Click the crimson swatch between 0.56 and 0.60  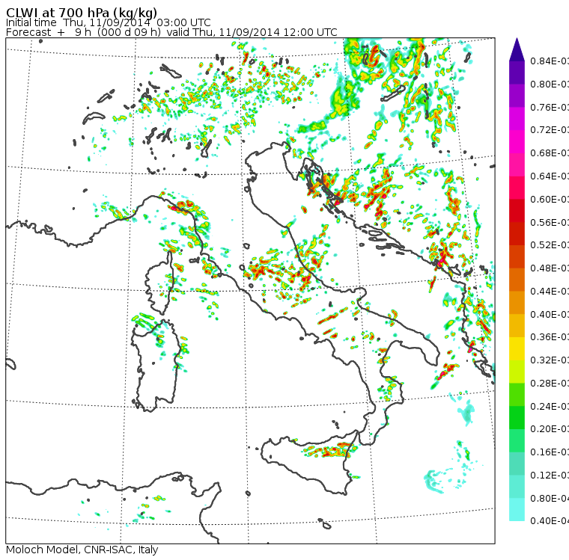[x=517, y=211]
